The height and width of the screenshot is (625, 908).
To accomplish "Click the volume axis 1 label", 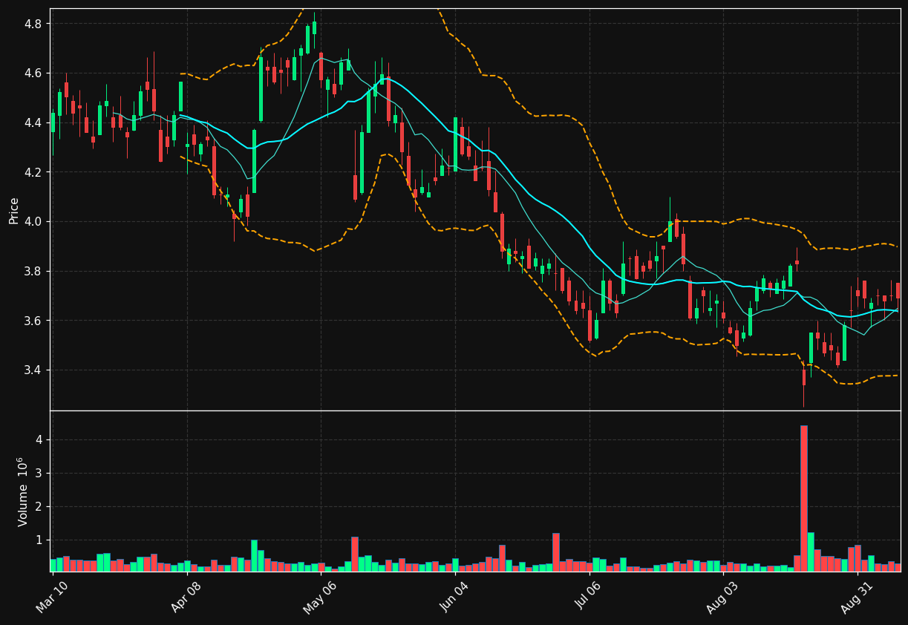I will [39, 540].
